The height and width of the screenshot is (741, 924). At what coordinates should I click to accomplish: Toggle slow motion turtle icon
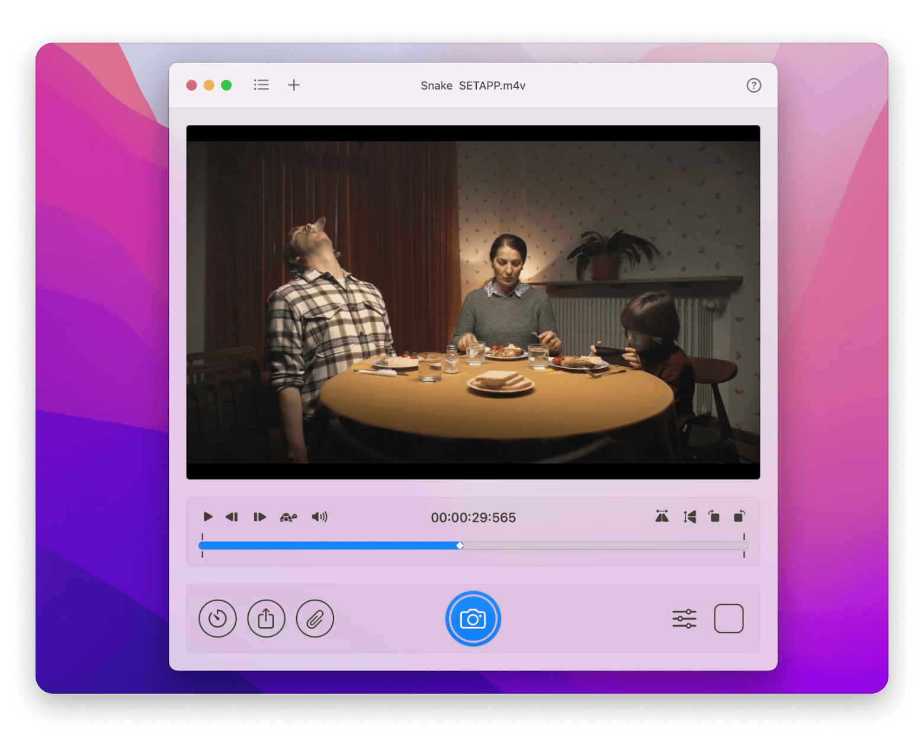(288, 517)
